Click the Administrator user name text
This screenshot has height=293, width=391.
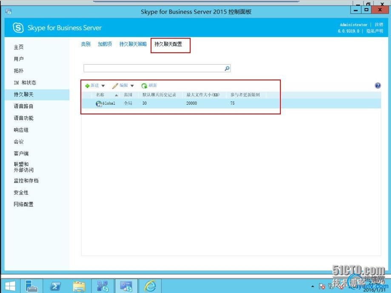point(354,25)
